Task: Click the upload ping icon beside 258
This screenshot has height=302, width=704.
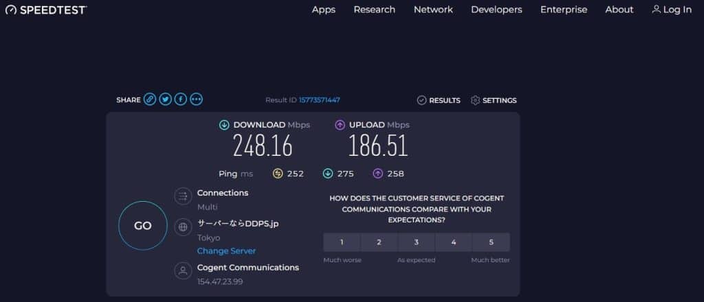Action: 378,174
